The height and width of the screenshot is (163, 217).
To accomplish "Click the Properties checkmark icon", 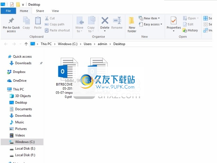I will (173, 20).
